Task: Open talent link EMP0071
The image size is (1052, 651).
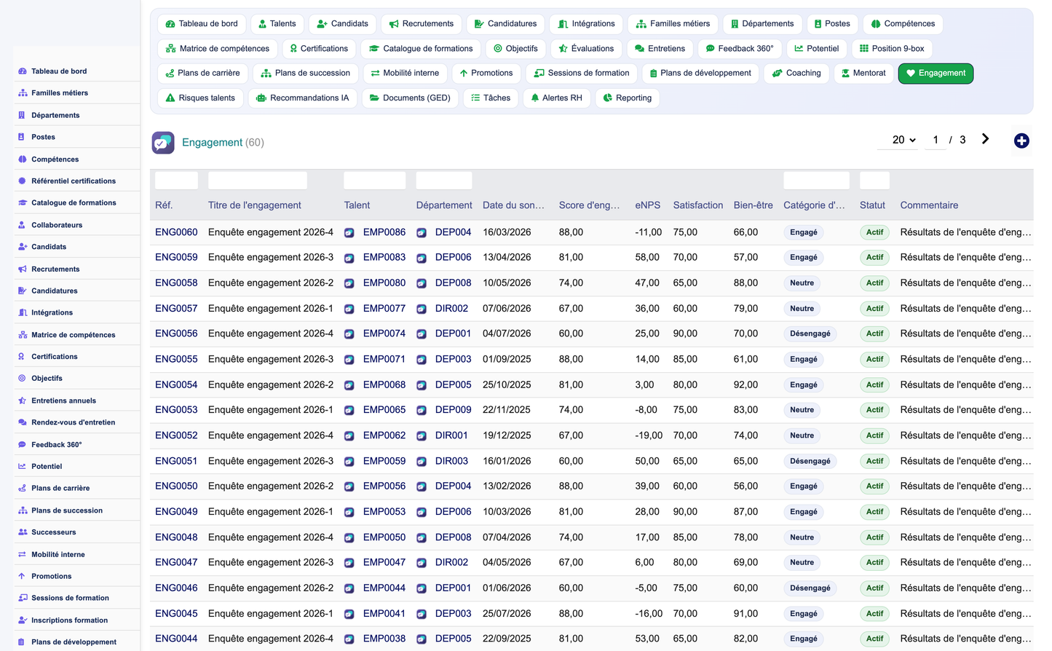Action: tap(384, 359)
